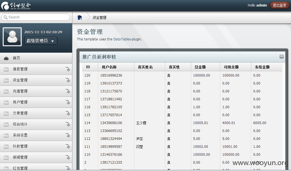Click the list icon beside 充值管理
The width and height of the screenshot is (291, 171).
coord(6,91)
